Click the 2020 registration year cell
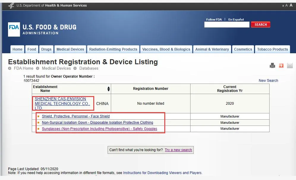This screenshot has width=296, height=180. tap(230, 104)
